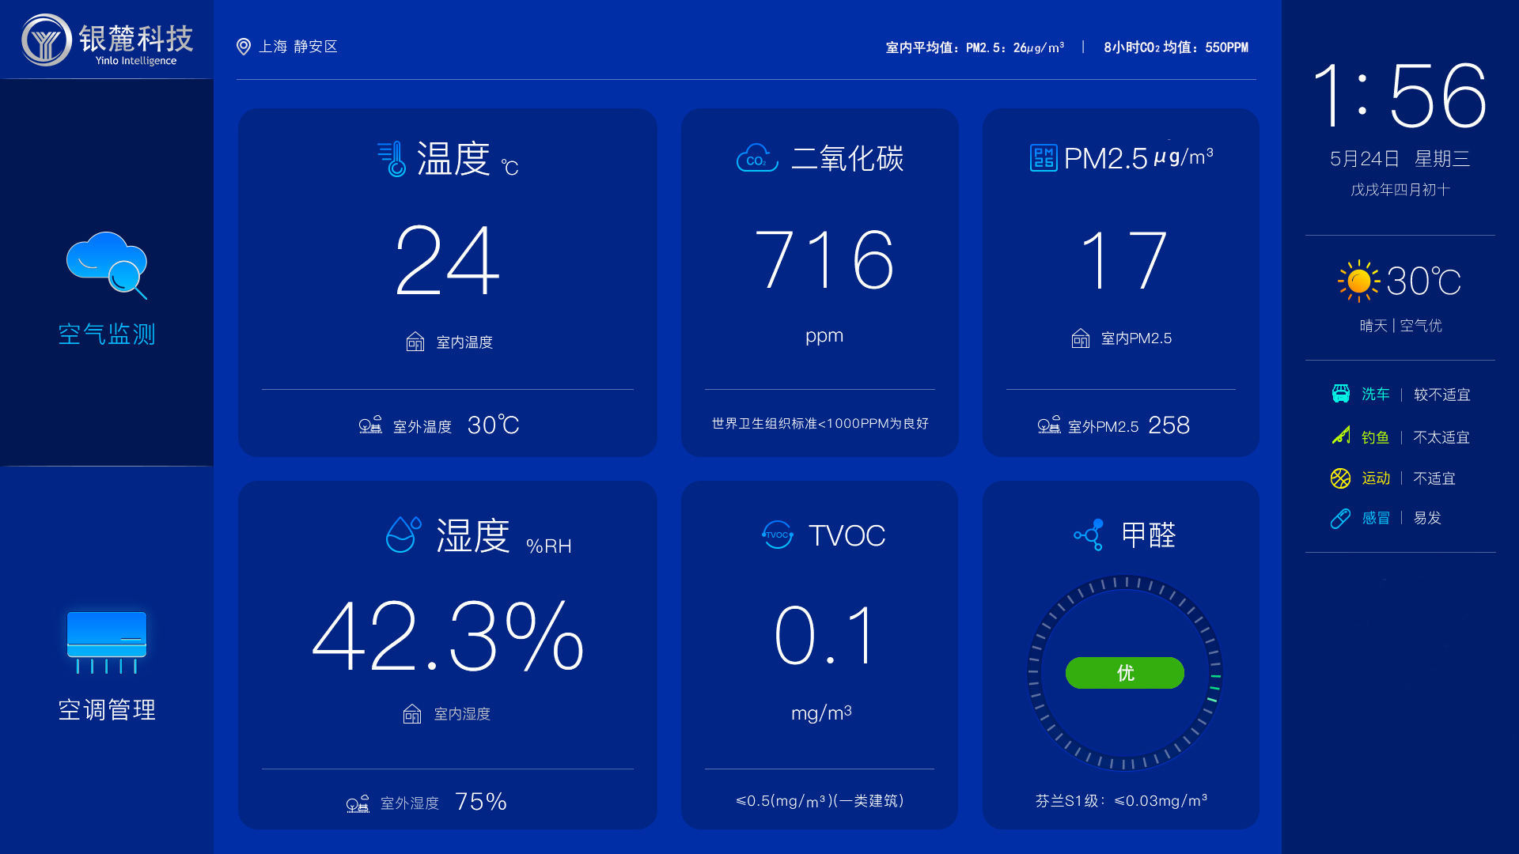Click the lunar date 戊戌年四月初十
The height and width of the screenshot is (854, 1519).
click(1400, 190)
